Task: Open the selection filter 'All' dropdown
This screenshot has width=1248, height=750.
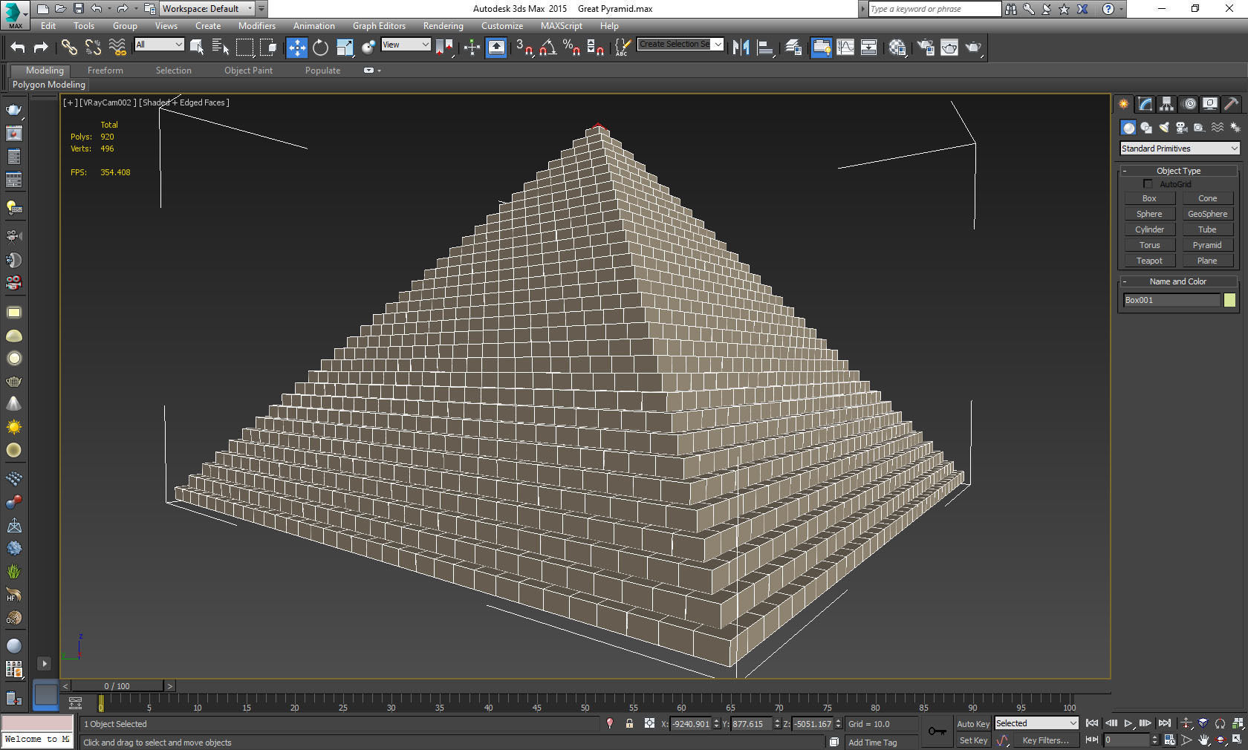Action: (159, 45)
